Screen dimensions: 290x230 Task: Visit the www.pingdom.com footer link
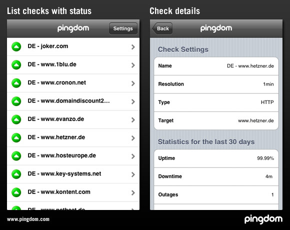click(x=28, y=219)
